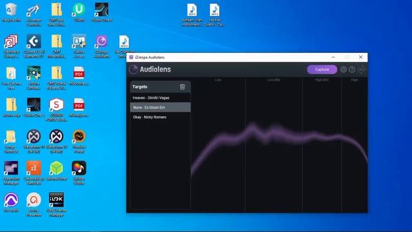Viewport: 412px width, 232px height.
Task: Select the Waveform 11 (64-bit) shortcut
Action: click(x=33, y=142)
